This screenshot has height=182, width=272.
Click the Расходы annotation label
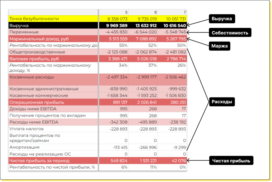point(221,102)
